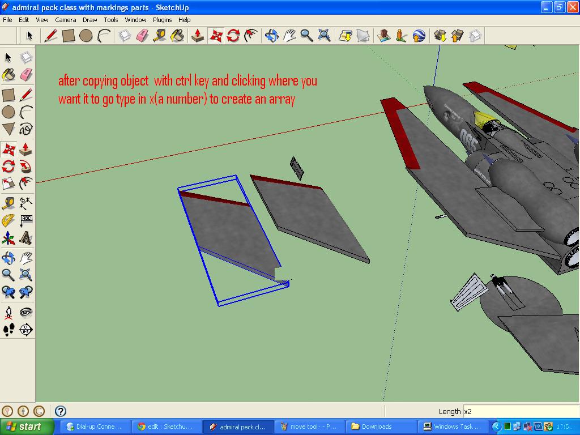Activate the Follow Me tool
The width and height of the screenshot is (580, 435).
click(x=26, y=167)
